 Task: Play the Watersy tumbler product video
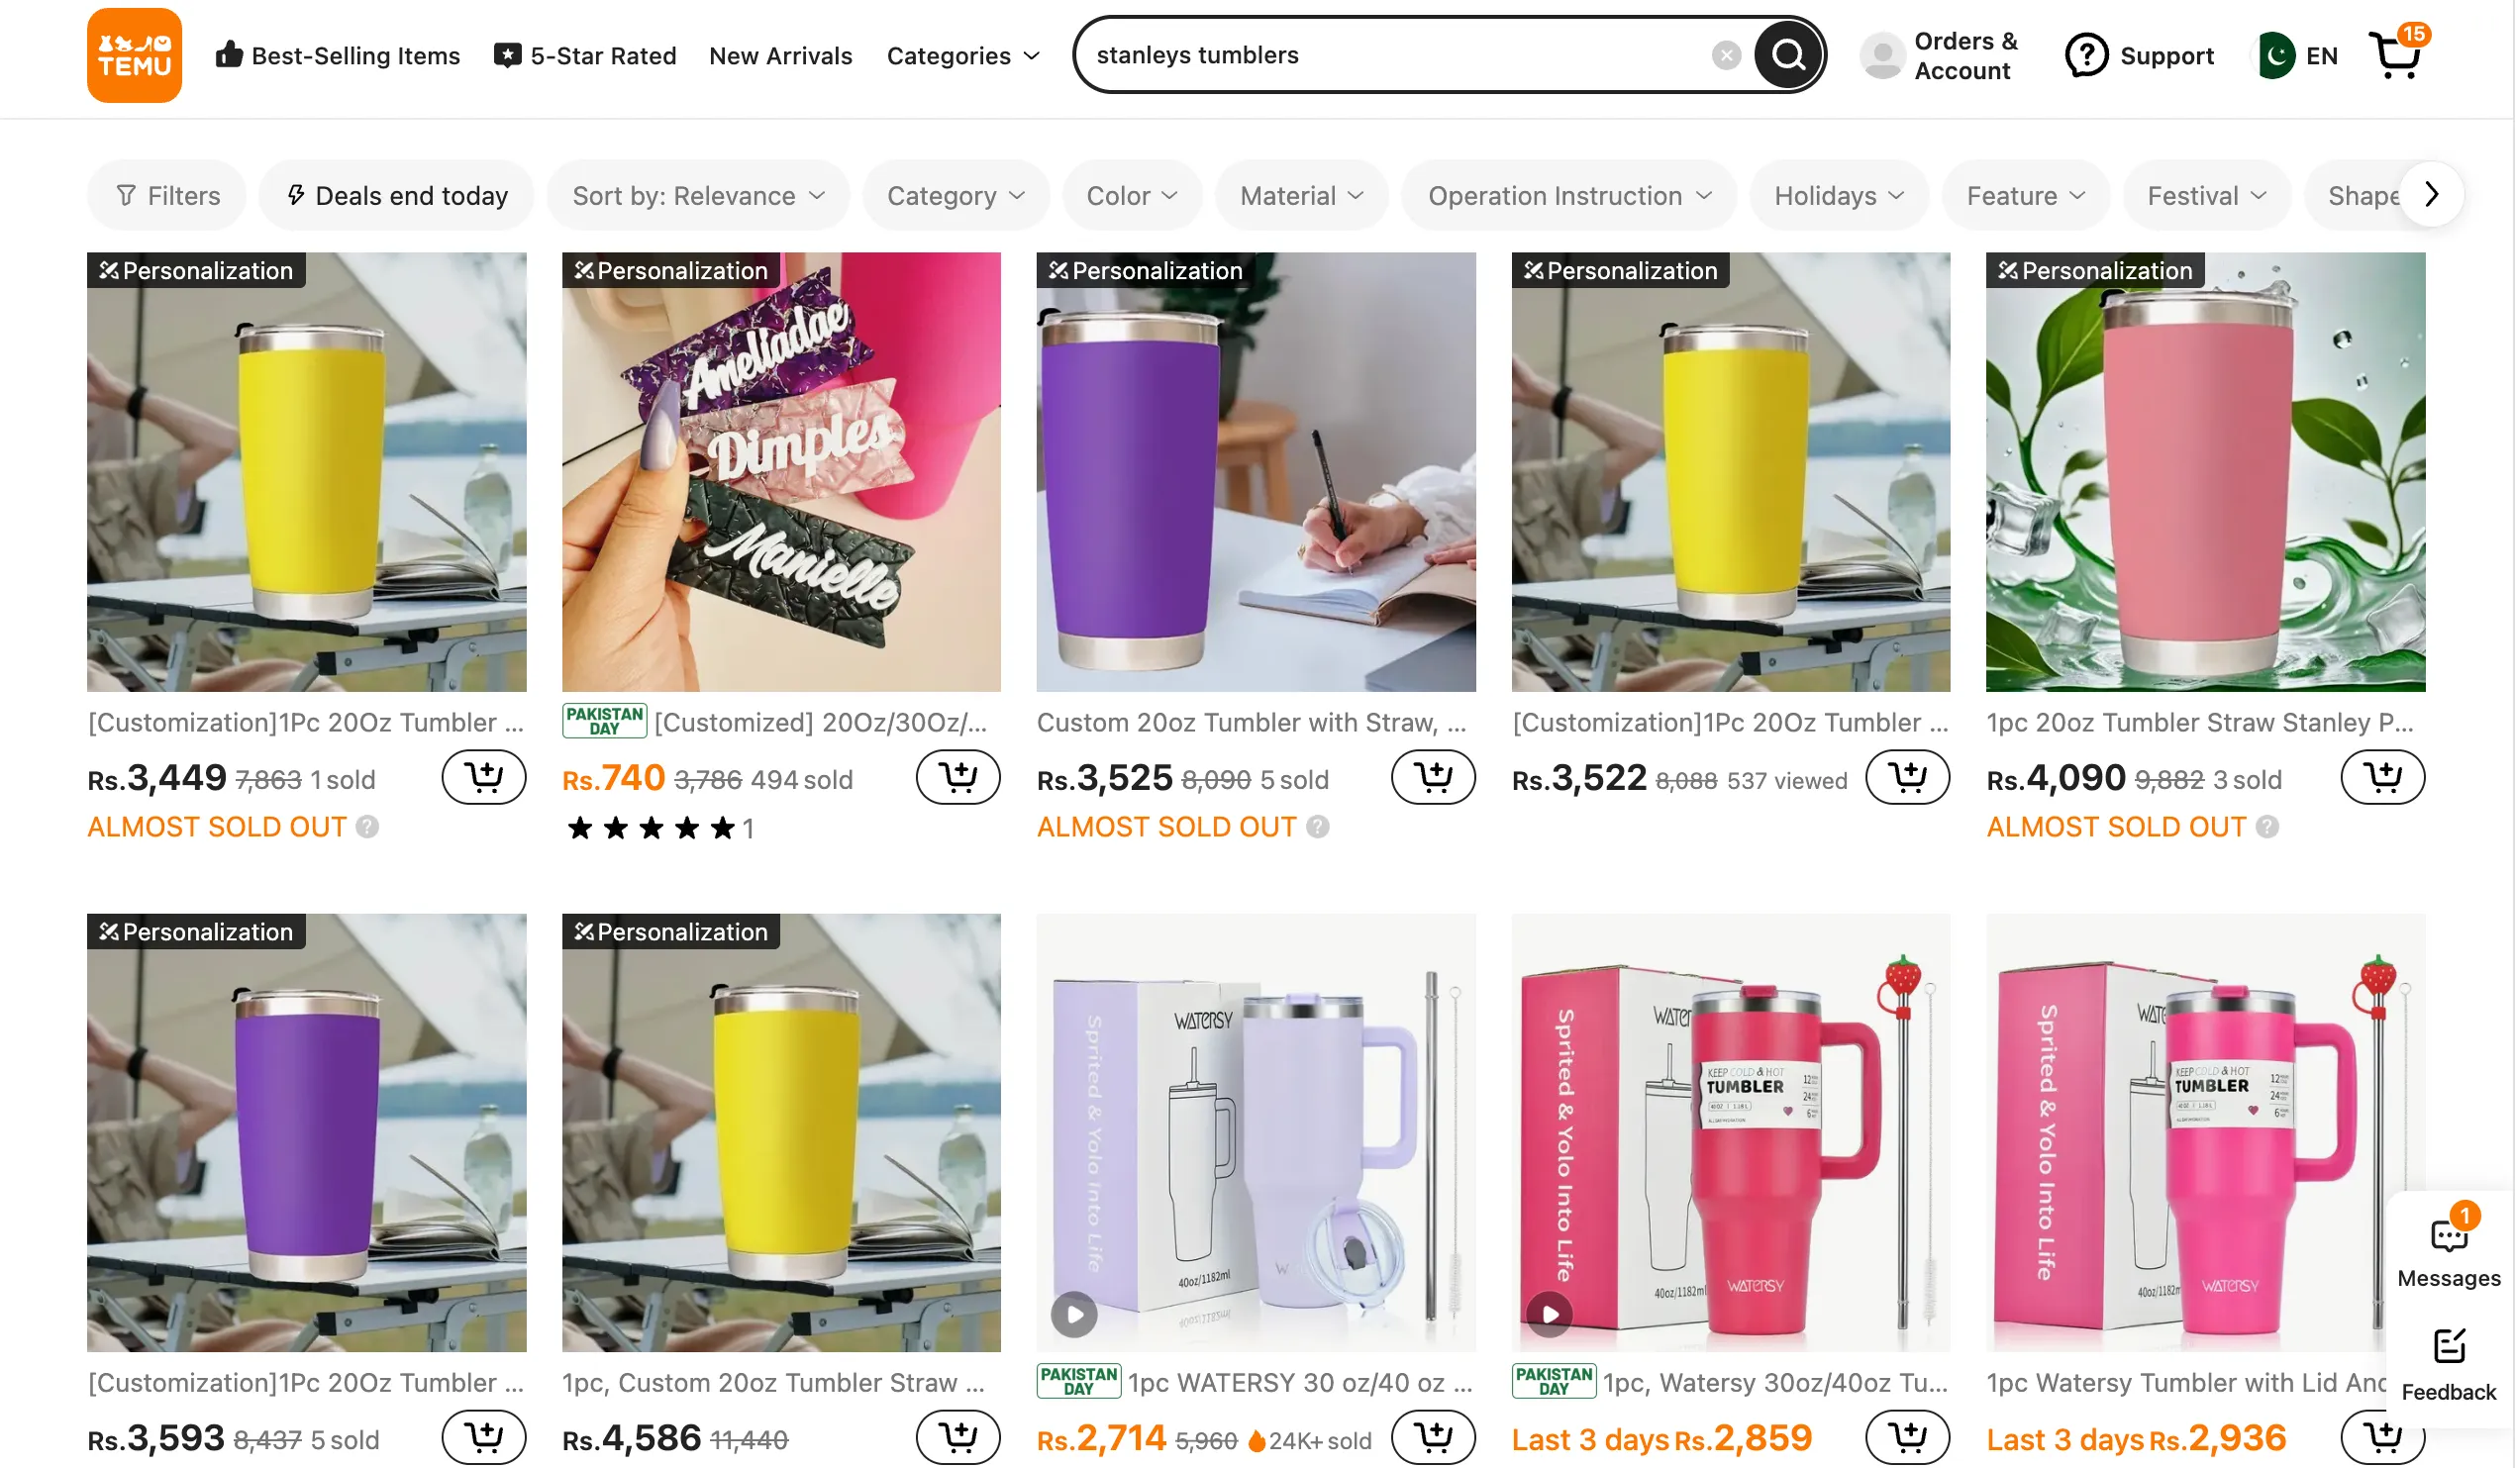click(1074, 1315)
